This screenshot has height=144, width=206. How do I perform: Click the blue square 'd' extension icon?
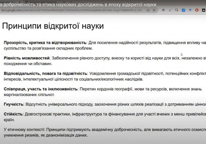pyautogui.click(x=184, y=10)
